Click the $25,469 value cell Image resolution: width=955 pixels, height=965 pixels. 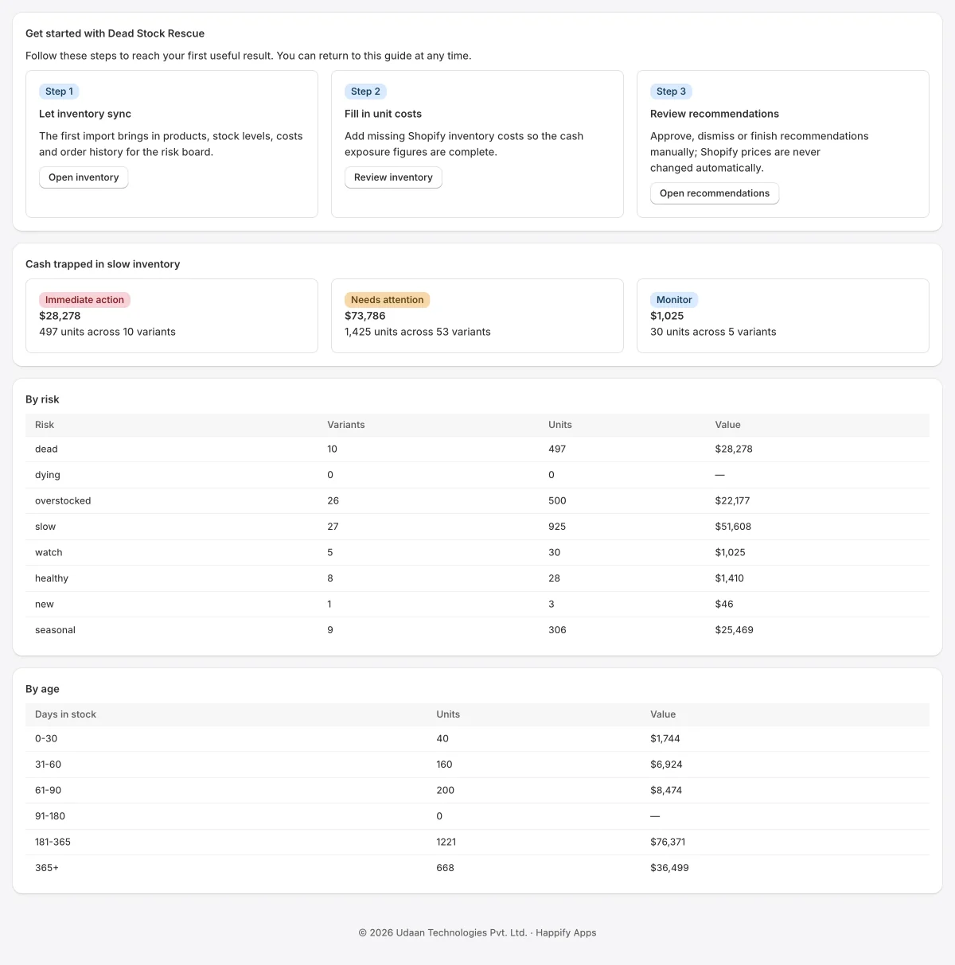click(x=735, y=630)
